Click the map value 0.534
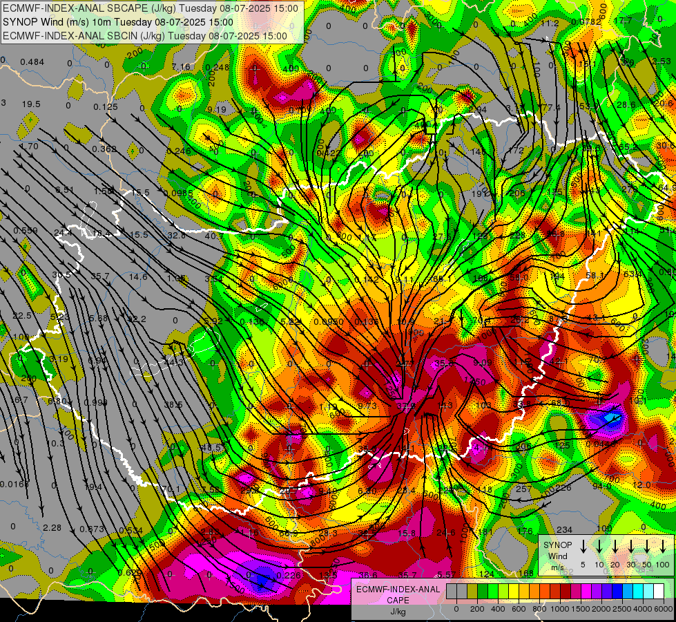The image size is (676, 622). click(131, 530)
